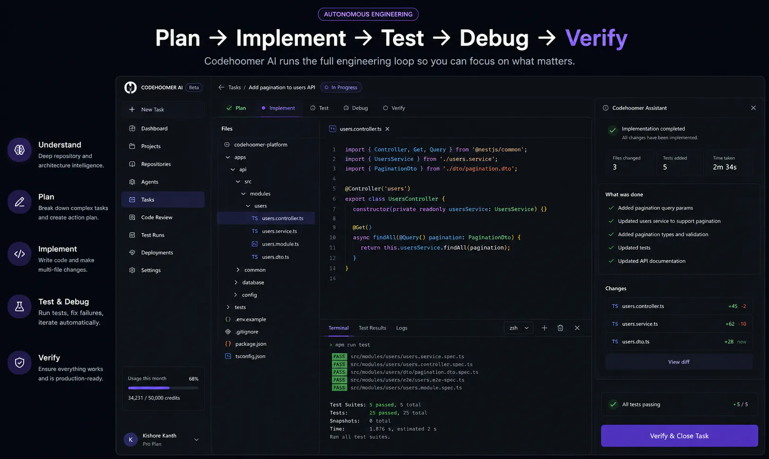Click the Verify & Close Task button
The width and height of the screenshot is (769, 459).
point(680,436)
